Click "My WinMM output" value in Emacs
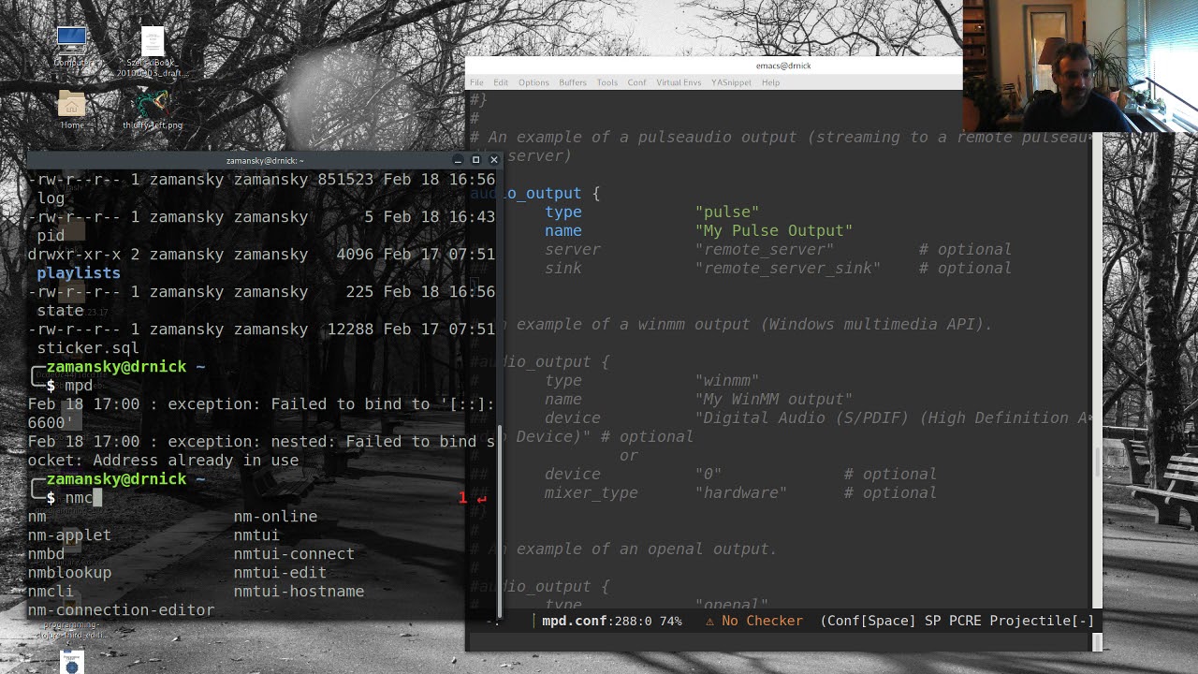This screenshot has height=674, width=1198. [774, 399]
